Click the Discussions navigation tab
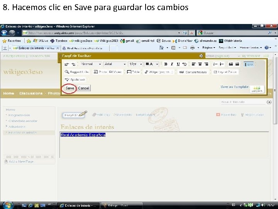The height and width of the screenshot is (209, 278). tap(31, 93)
